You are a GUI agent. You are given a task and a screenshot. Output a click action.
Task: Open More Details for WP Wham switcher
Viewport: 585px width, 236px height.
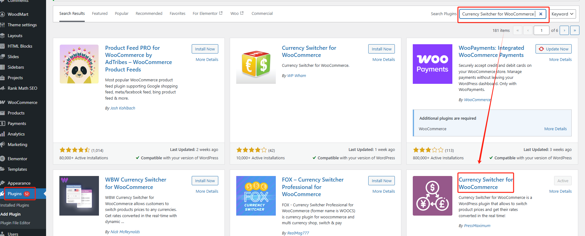384,59
